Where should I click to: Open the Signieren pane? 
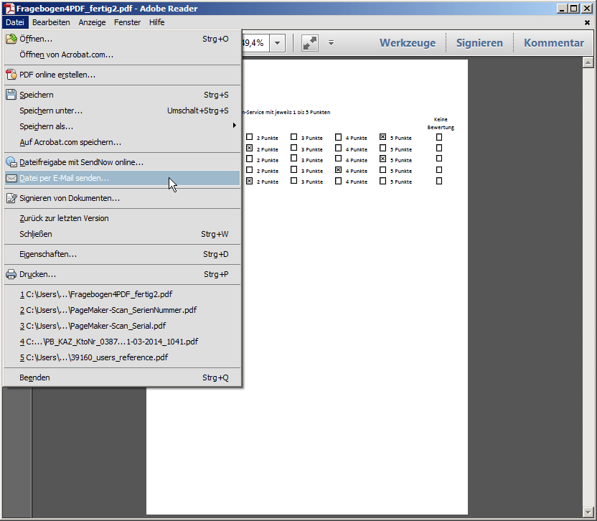[479, 42]
